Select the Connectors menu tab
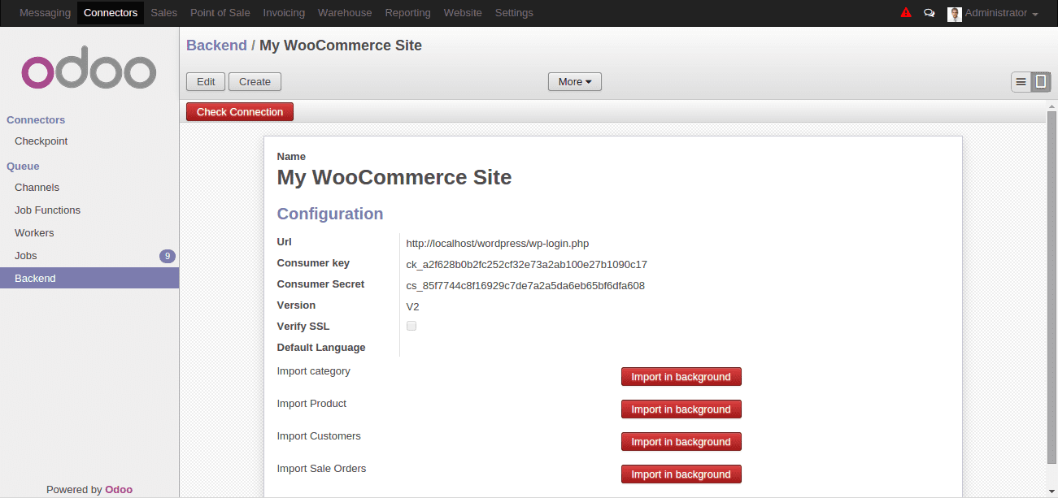This screenshot has width=1058, height=498. pos(111,13)
